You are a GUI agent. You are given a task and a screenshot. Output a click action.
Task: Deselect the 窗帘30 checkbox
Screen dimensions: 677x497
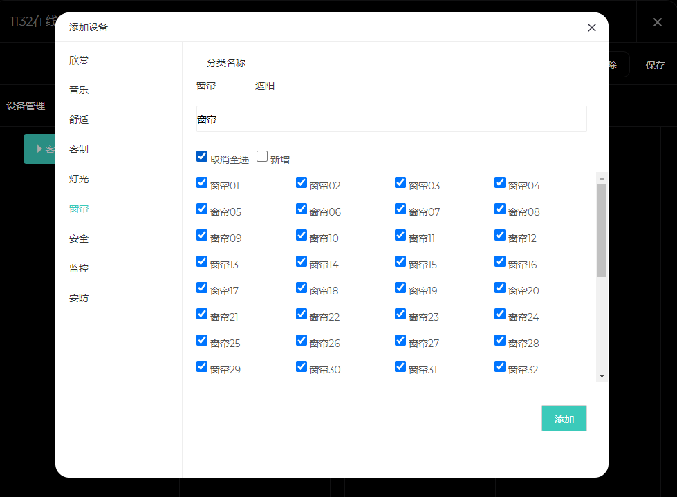[302, 366]
